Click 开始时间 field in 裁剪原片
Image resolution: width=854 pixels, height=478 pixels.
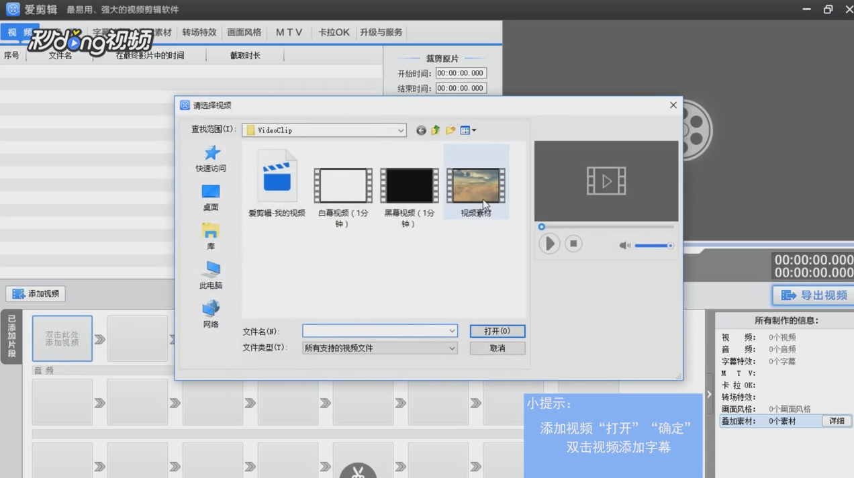[461, 73]
